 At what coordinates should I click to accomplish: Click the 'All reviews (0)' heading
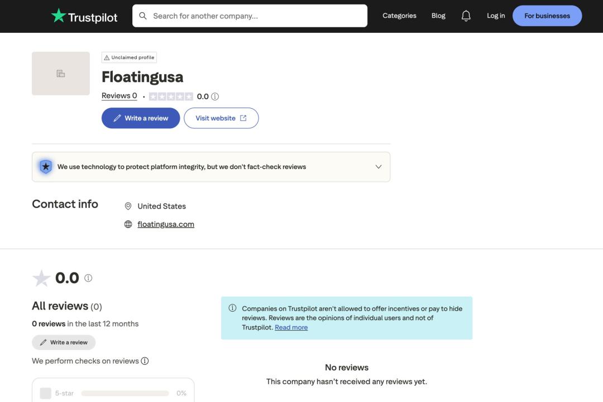click(x=67, y=306)
